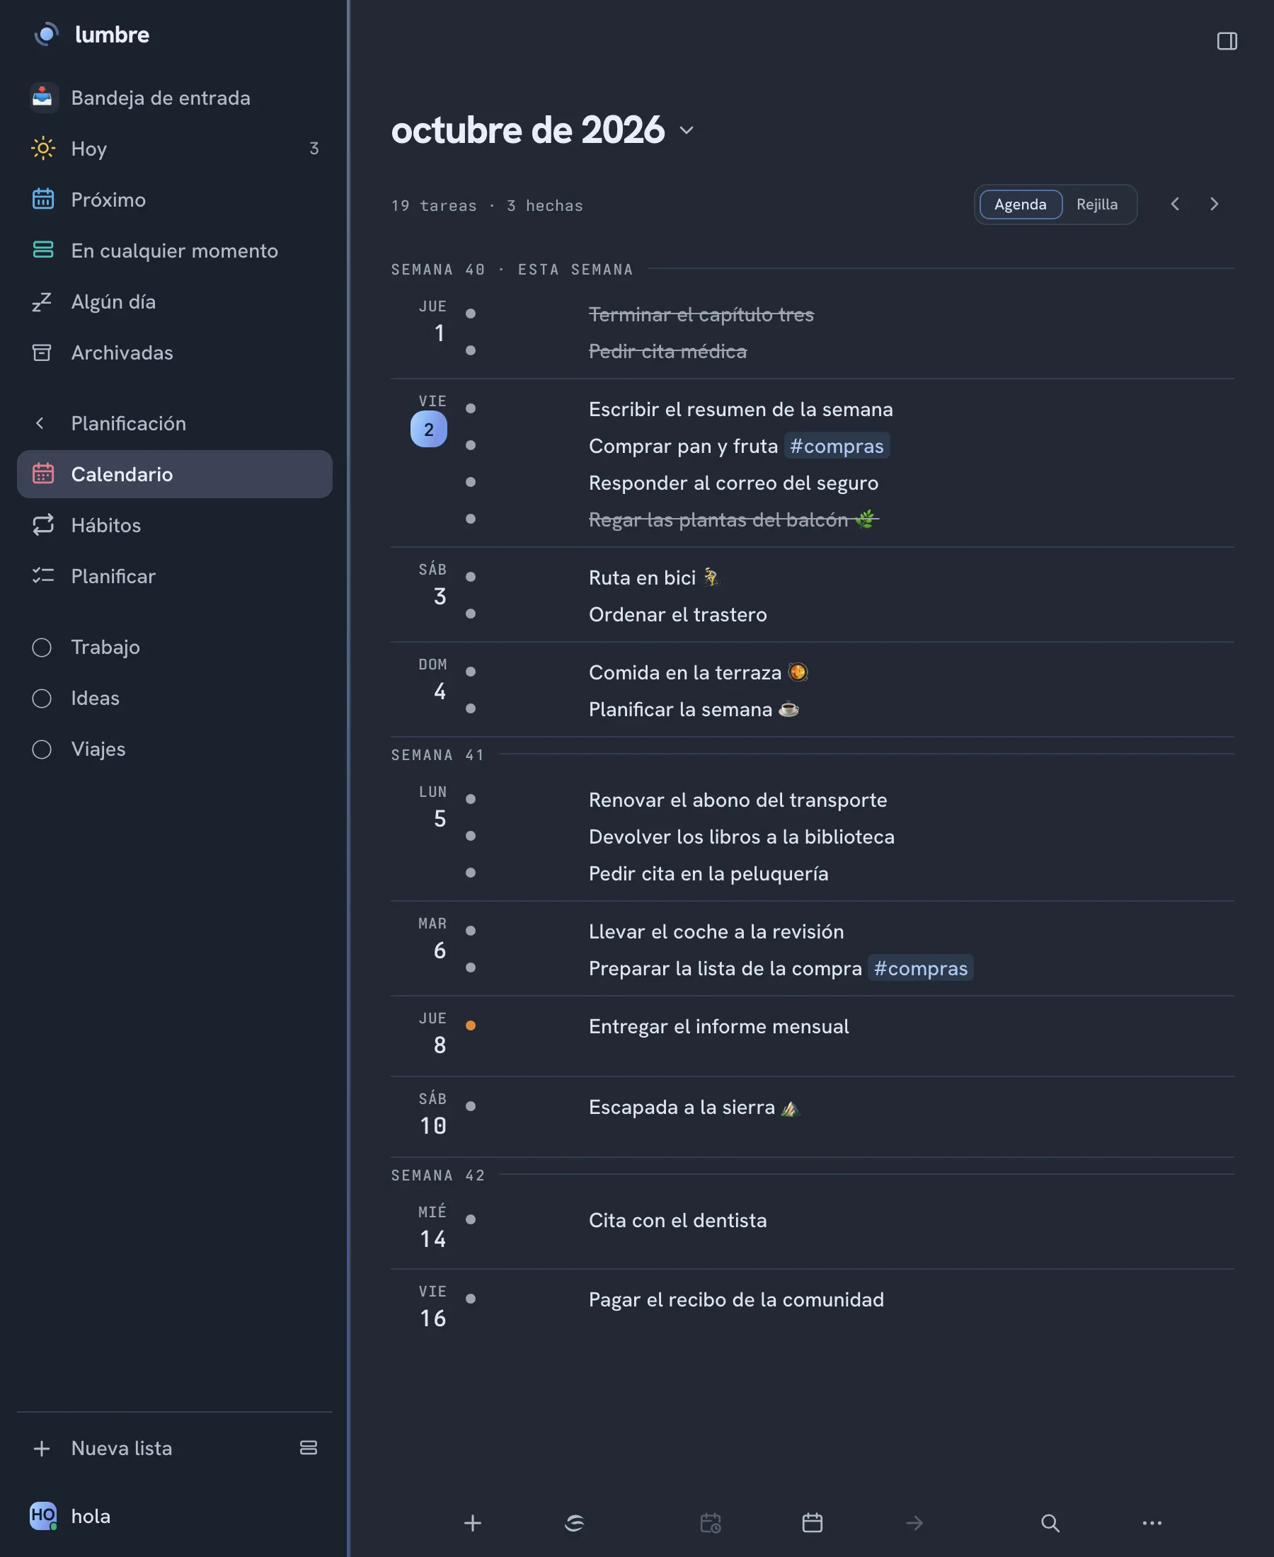Select Calendario in the sidebar
This screenshot has height=1557, width=1274.
click(174, 474)
